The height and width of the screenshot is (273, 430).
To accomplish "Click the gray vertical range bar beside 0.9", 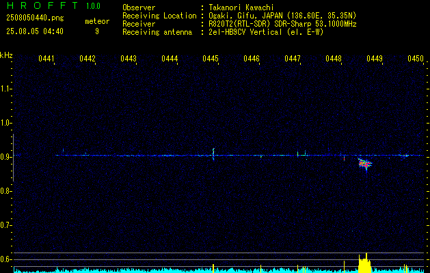I will pyautogui.click(x=13, y=158).
